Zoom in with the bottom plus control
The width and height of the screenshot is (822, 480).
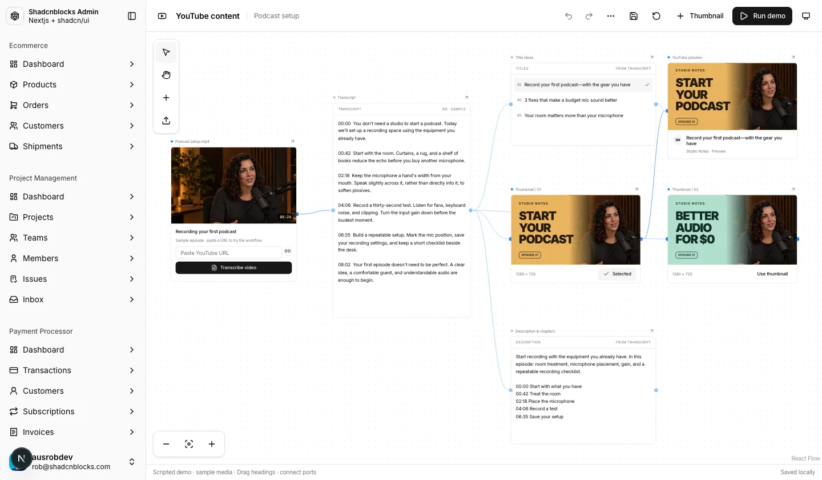(x=212, y=444)
